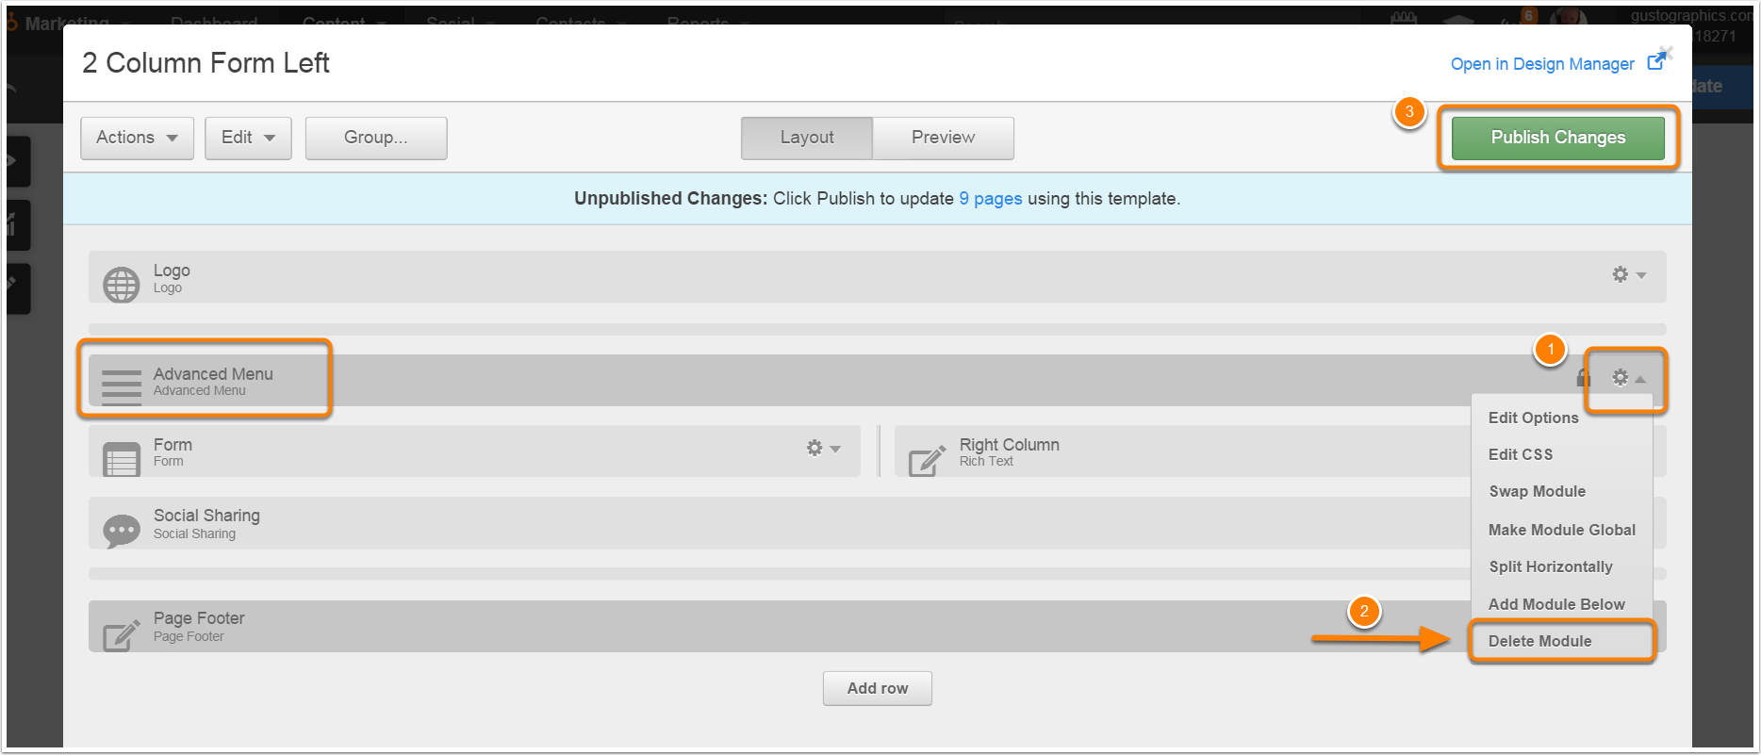1761x755 pixels.
Task: Select the Social Sharing module title
Action: tap(206, 516)
